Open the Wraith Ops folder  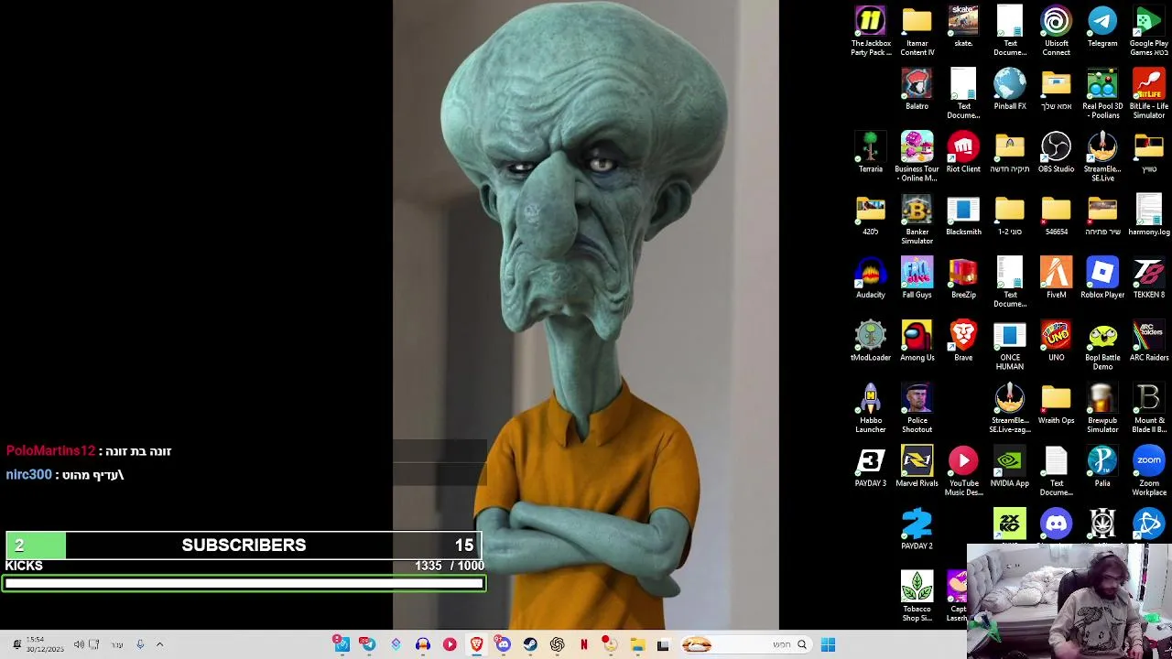pos(1056,404)
